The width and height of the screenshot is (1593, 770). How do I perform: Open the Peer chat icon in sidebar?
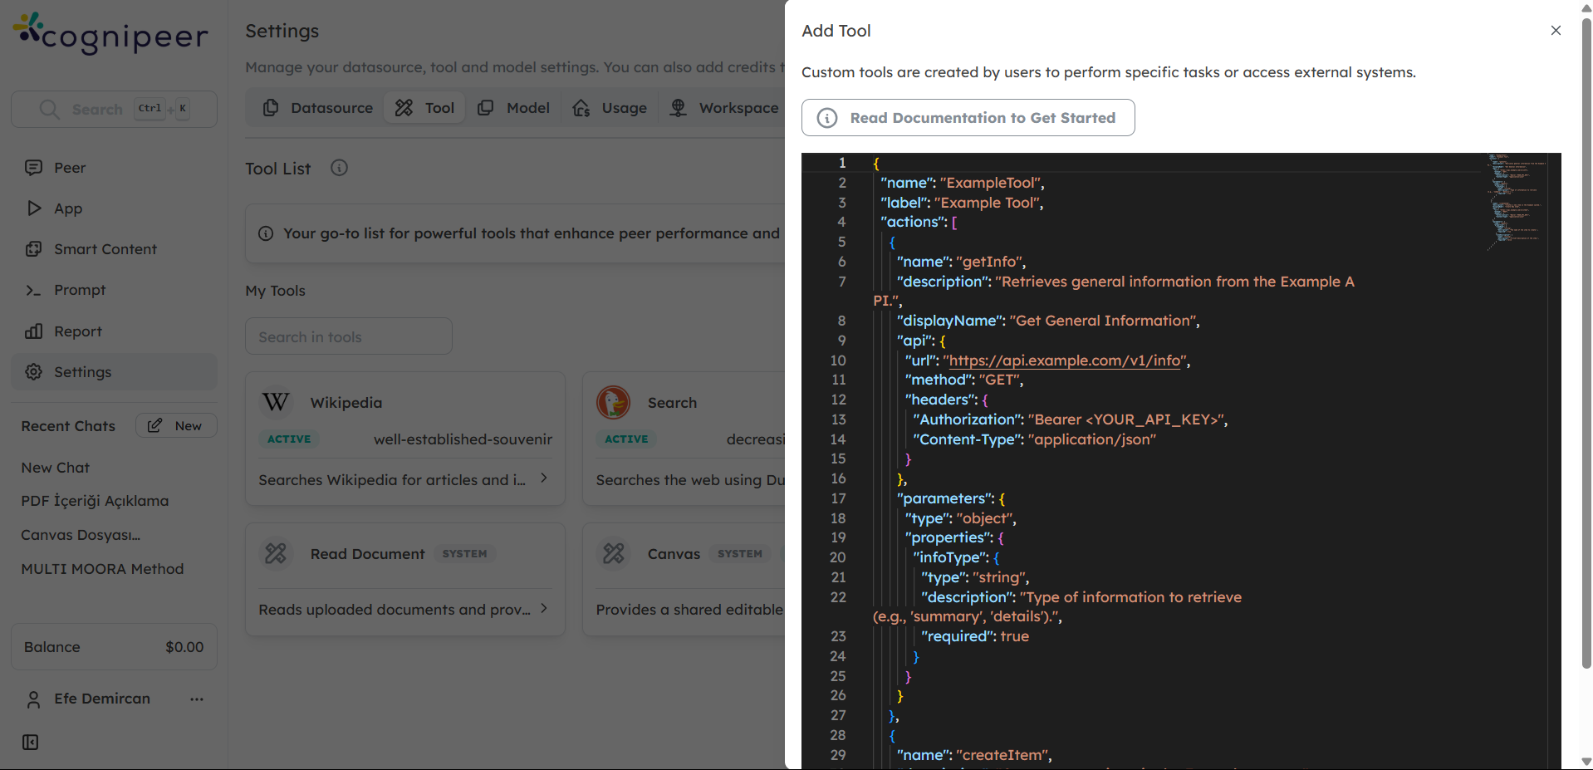(33, 168)
